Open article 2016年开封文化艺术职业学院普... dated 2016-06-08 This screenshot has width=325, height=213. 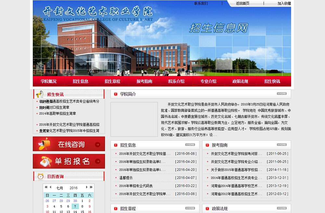tap(145, 154)
